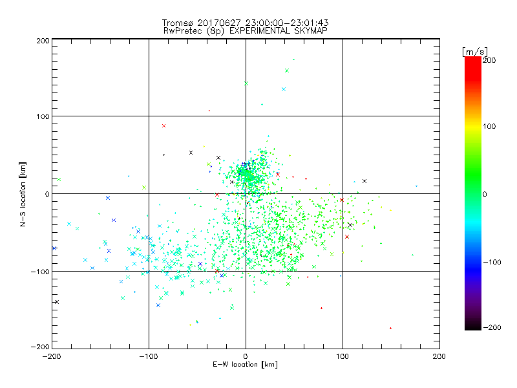This screenshot has height=388, width=517.
Task: Click the N-S axis '200' tick label
Action: (43, 41)
